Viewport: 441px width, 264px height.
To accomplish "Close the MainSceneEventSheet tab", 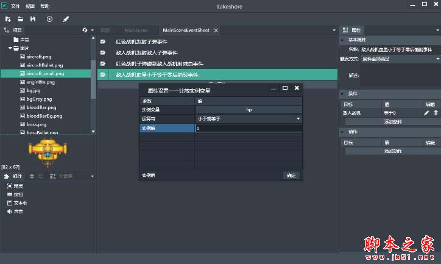I will 216,30.
